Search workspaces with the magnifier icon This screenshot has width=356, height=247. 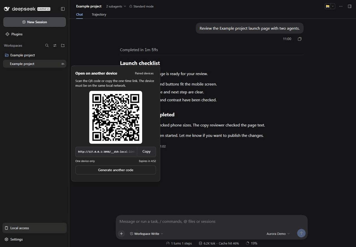pyautogui.click(x=47, y=46)
